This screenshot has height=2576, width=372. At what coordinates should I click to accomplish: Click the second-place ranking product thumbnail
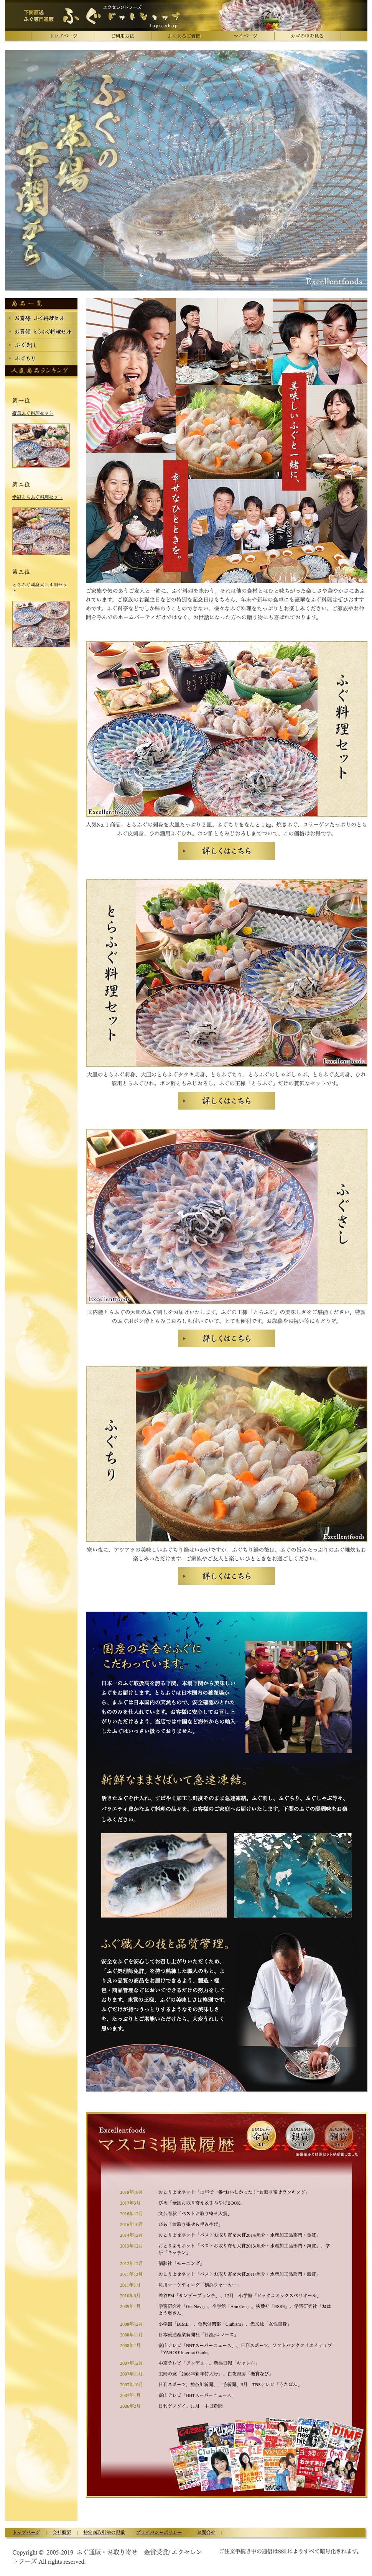click(41, 530)
